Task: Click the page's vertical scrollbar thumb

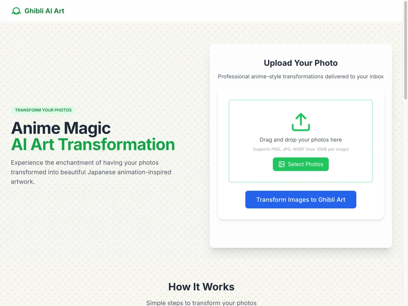Action: click(405, 51)
